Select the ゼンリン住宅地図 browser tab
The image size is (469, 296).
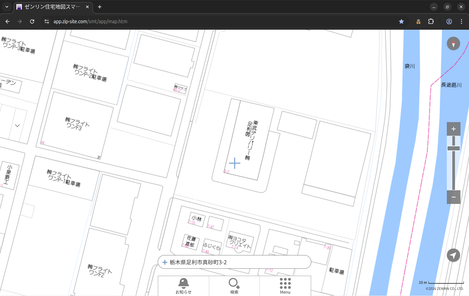pos(53,7)
